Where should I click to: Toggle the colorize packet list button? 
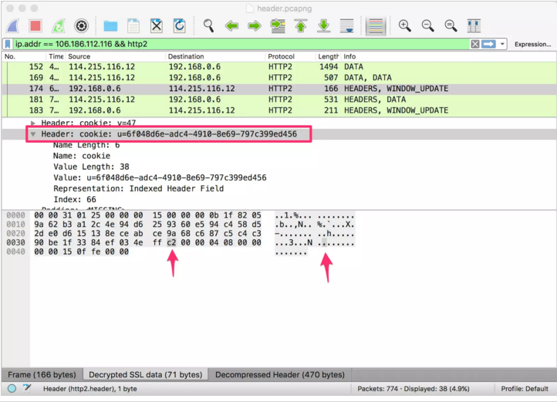click(376, 25)
